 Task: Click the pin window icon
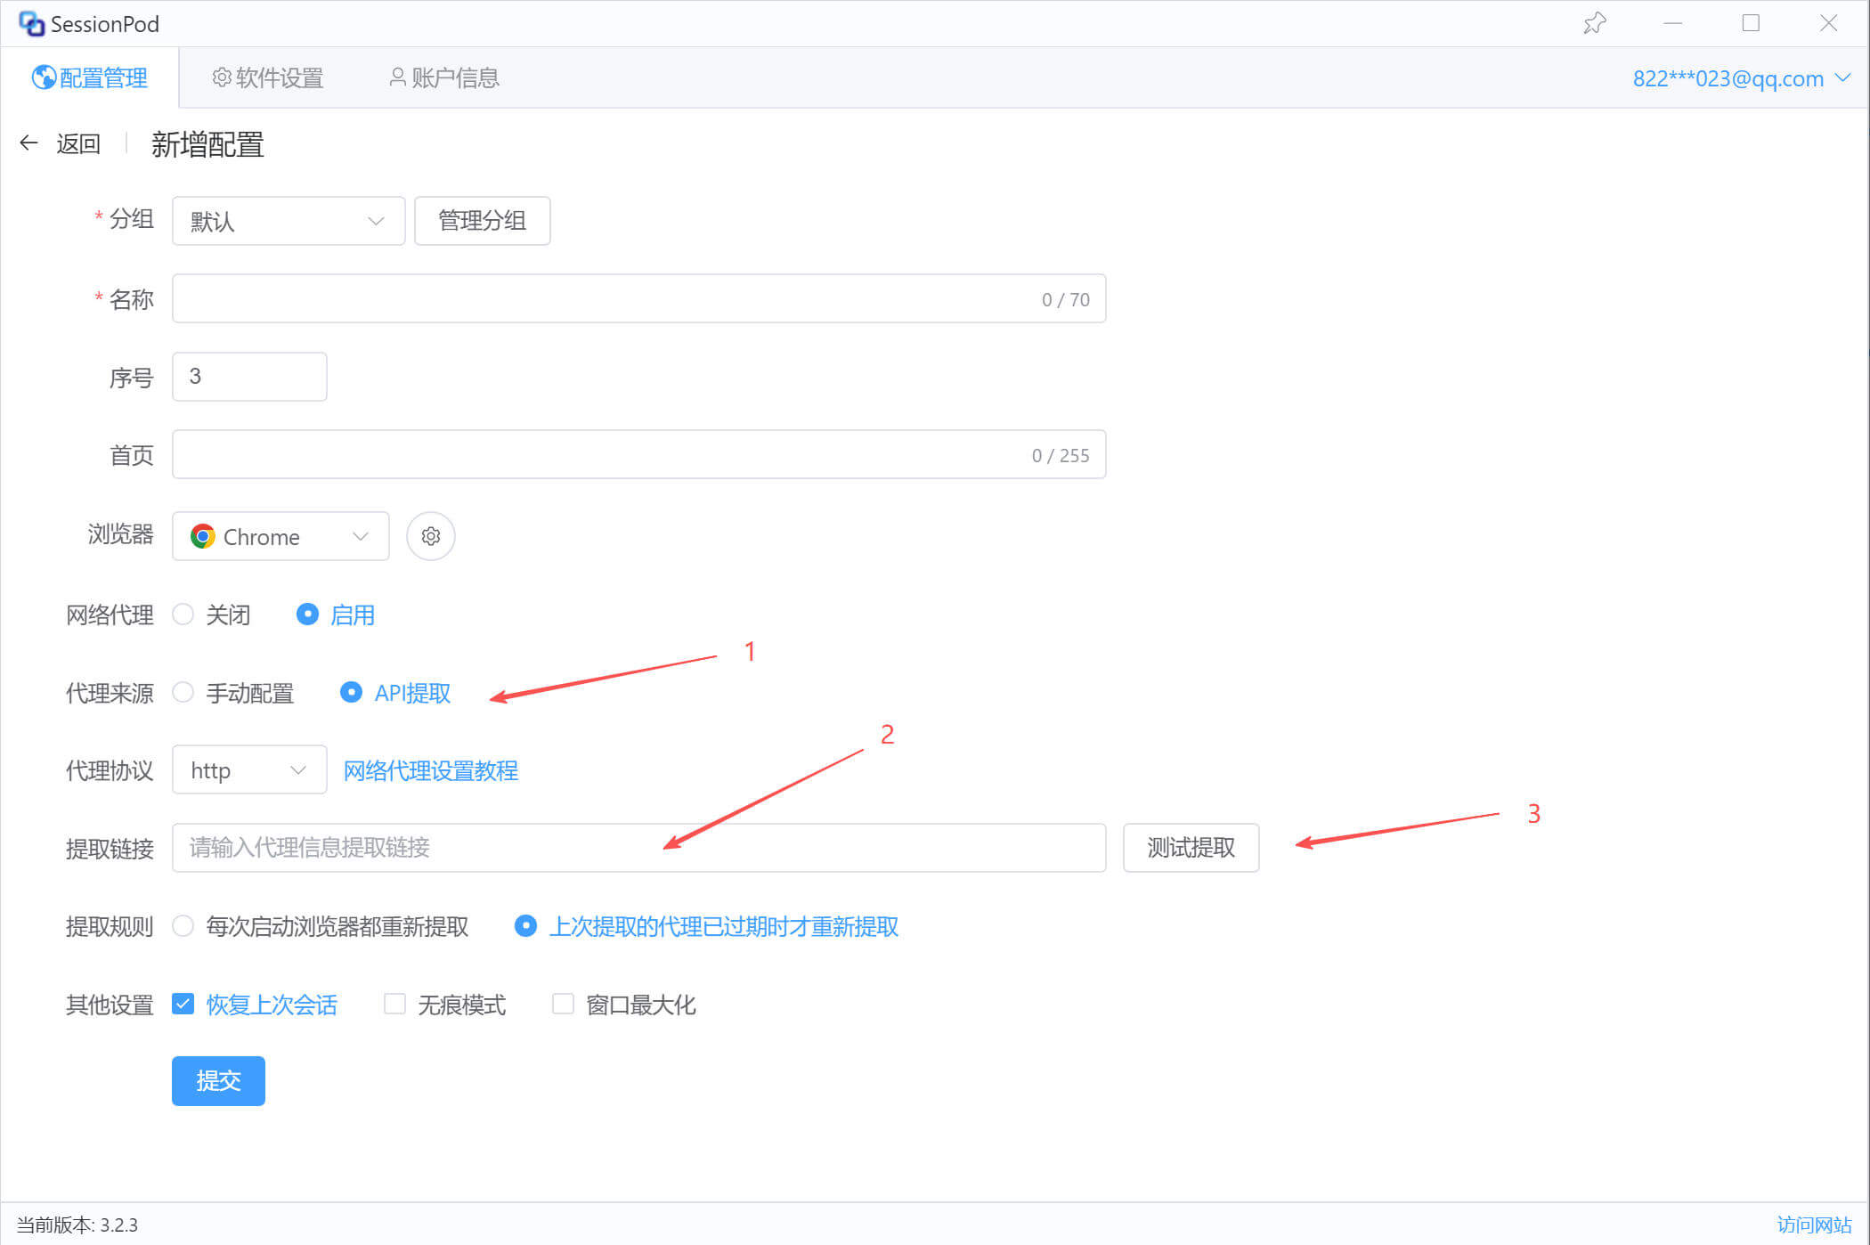click(x=1594, y=23)
